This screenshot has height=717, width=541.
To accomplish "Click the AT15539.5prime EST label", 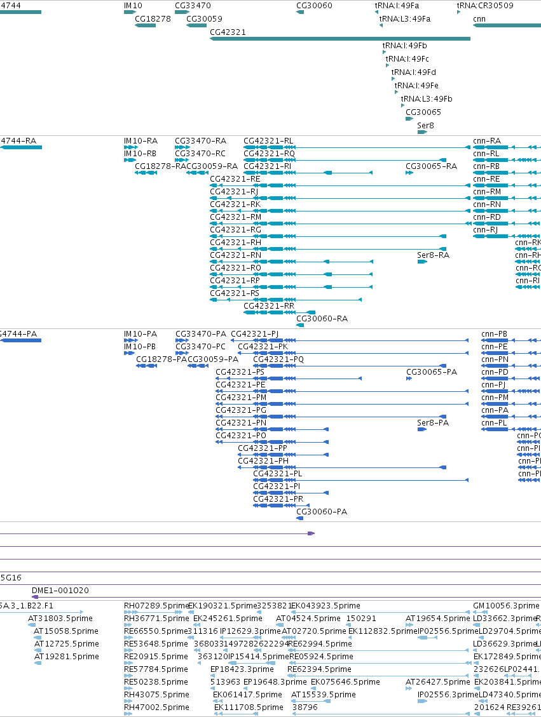I will click(x=324, y=695).
